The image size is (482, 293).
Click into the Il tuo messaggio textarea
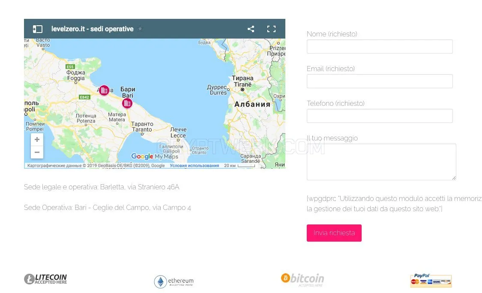381,162
